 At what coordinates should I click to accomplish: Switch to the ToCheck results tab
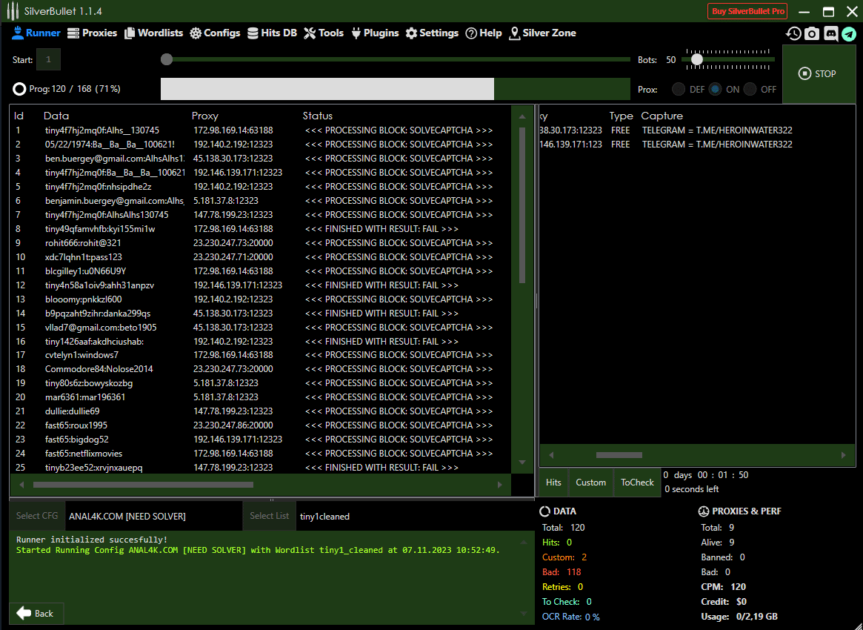[637, 483]
